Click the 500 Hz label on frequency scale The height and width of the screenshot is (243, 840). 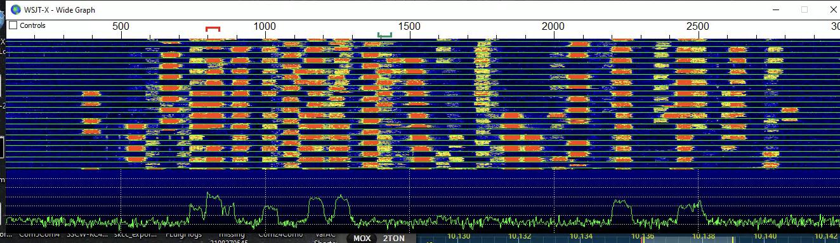(x=121, y=26)
